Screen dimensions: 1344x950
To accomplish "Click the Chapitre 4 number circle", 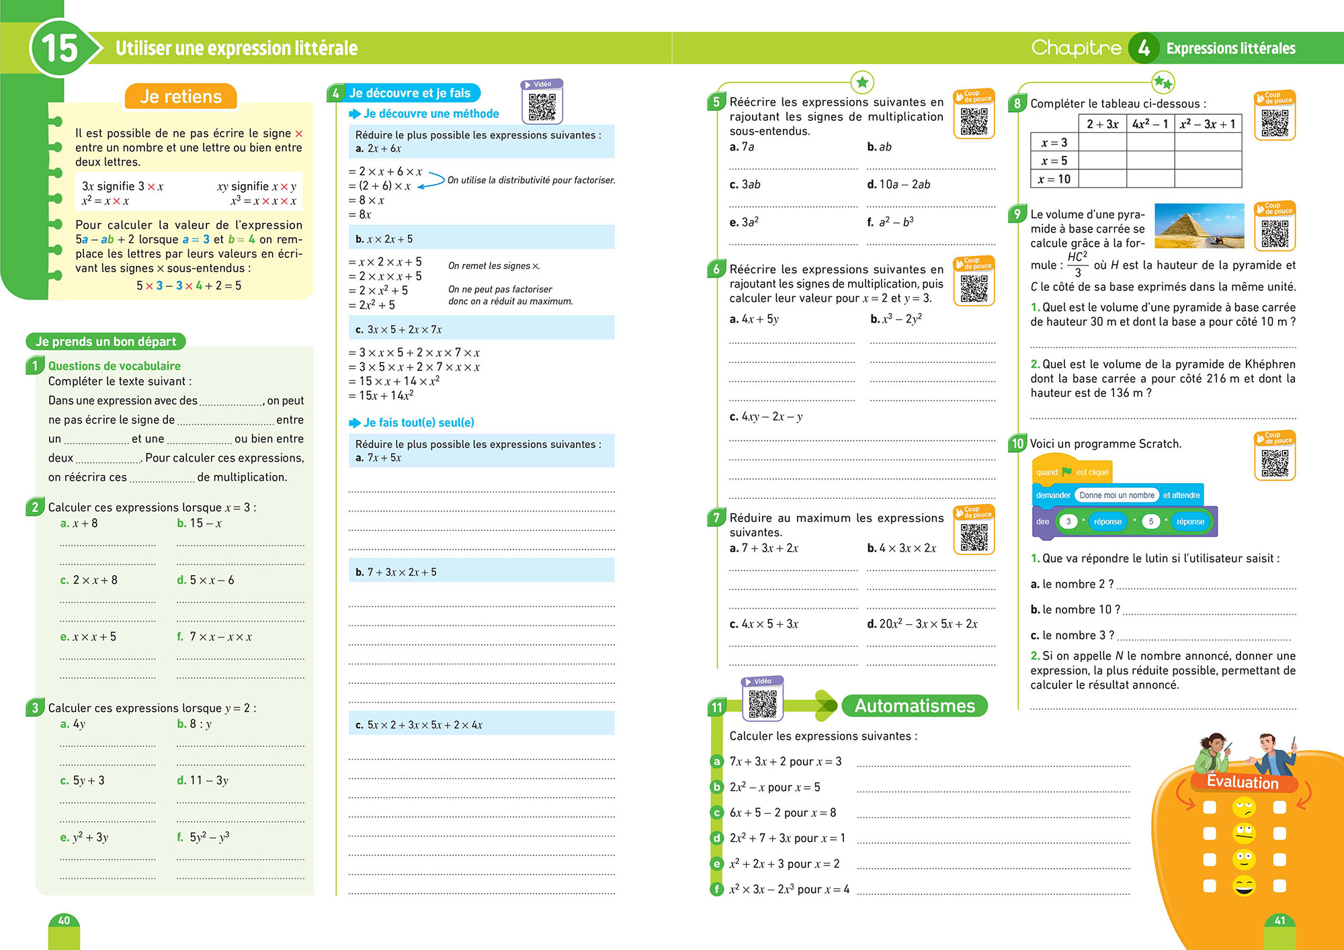I will point(1144,48).
